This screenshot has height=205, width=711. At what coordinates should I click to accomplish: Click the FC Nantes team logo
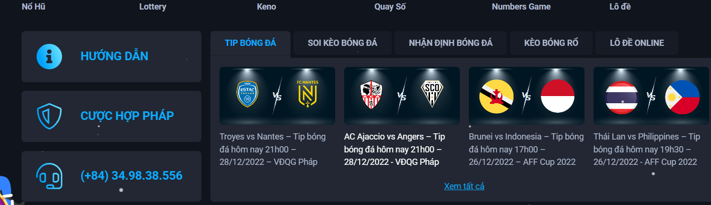click(308, 94)
